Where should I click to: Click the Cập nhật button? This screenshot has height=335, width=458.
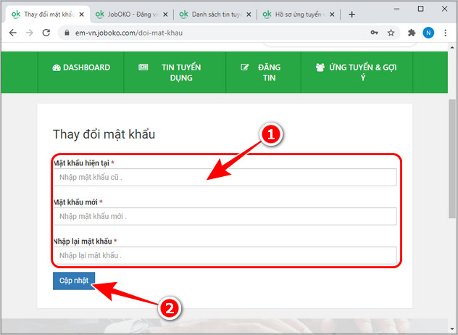coord(73,281)
